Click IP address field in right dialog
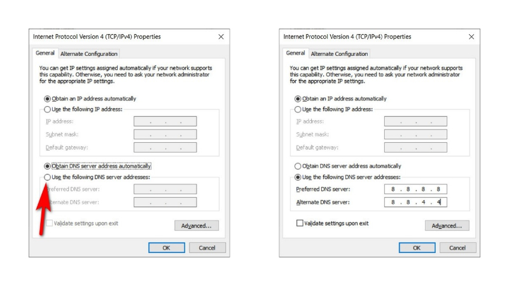The width and height of the screenshot is (509, 286). click(415, 121)
